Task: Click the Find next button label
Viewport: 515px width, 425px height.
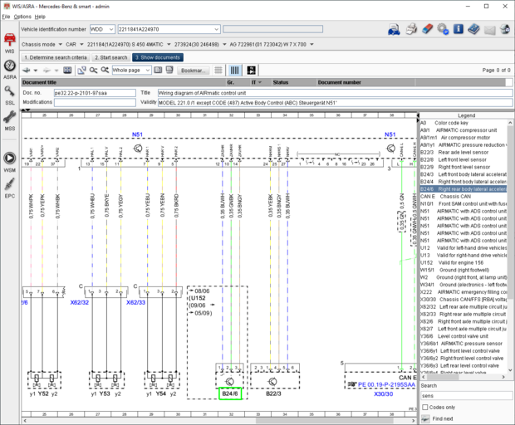Action: tap(443, 418)
